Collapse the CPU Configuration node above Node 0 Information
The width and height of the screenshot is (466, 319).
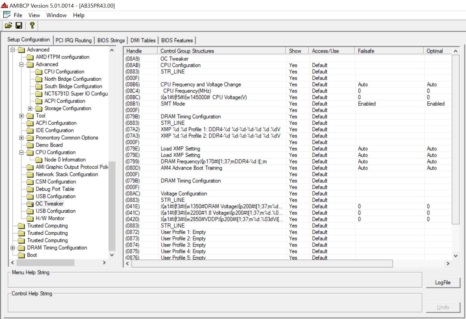(x=21, y=152)
